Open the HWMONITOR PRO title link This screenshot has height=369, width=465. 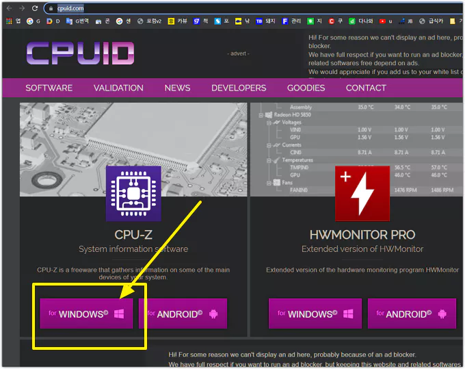(x=362, y=235)
